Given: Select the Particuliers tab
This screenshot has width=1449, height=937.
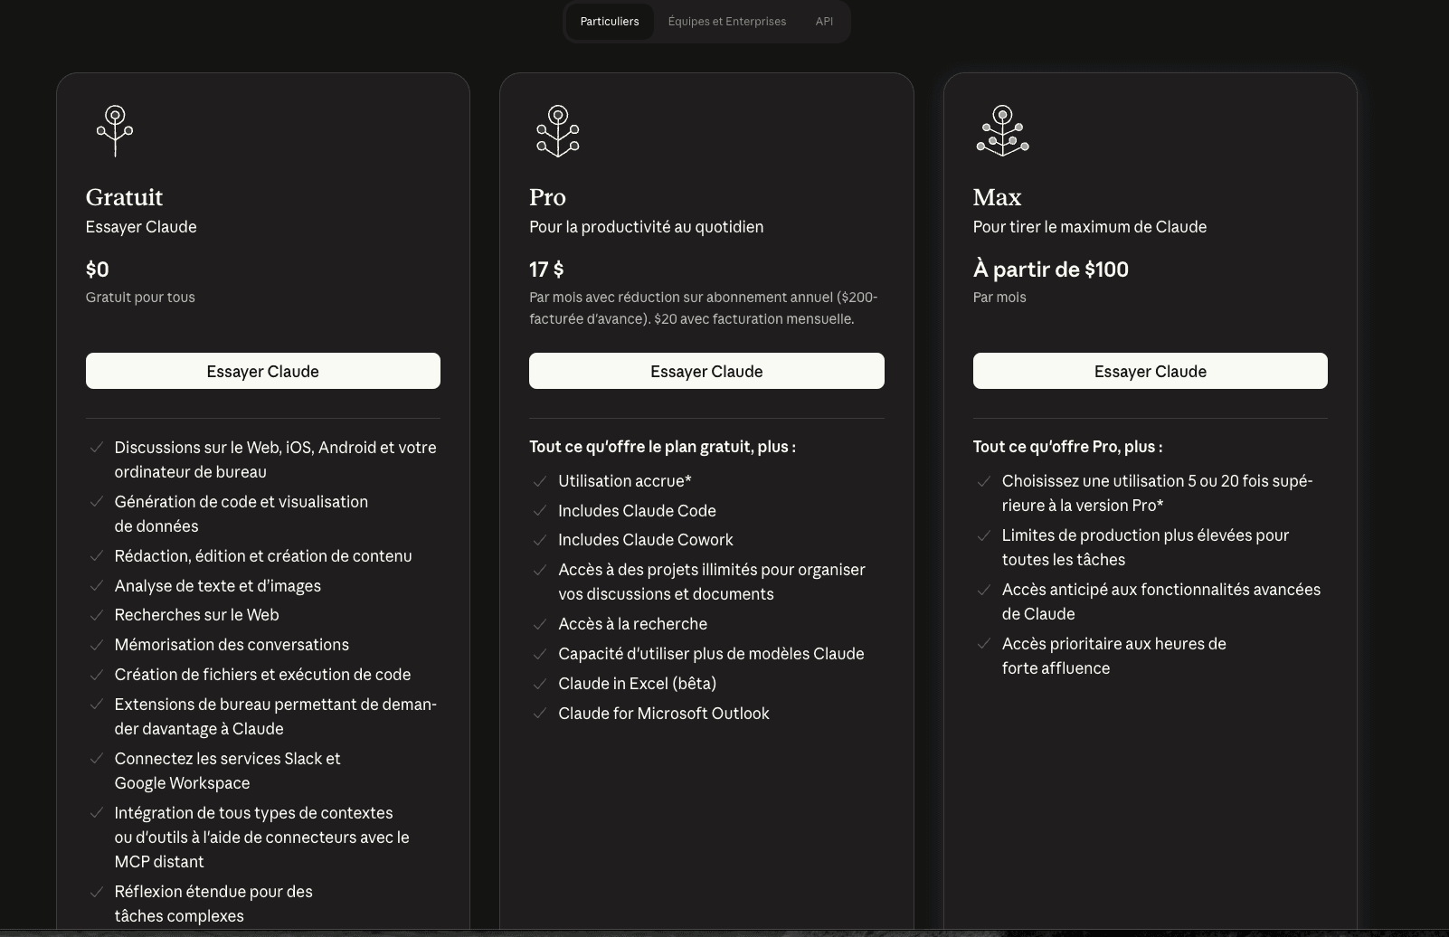Looking at the screenshot, I should coord(610,22).
